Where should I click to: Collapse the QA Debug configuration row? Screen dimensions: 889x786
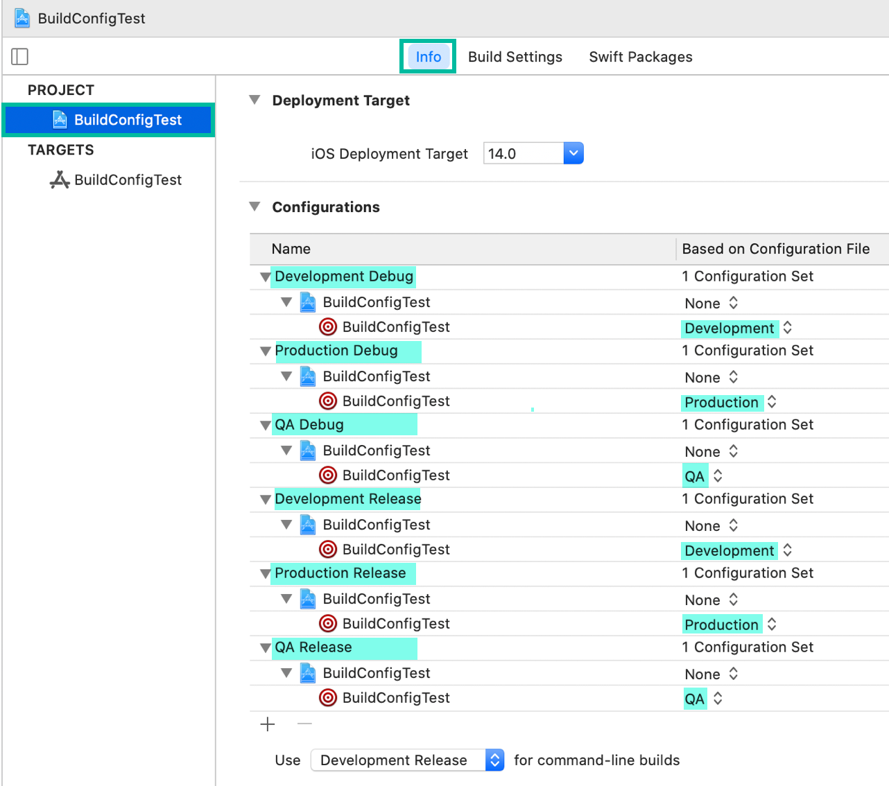(x=265, y=426)
